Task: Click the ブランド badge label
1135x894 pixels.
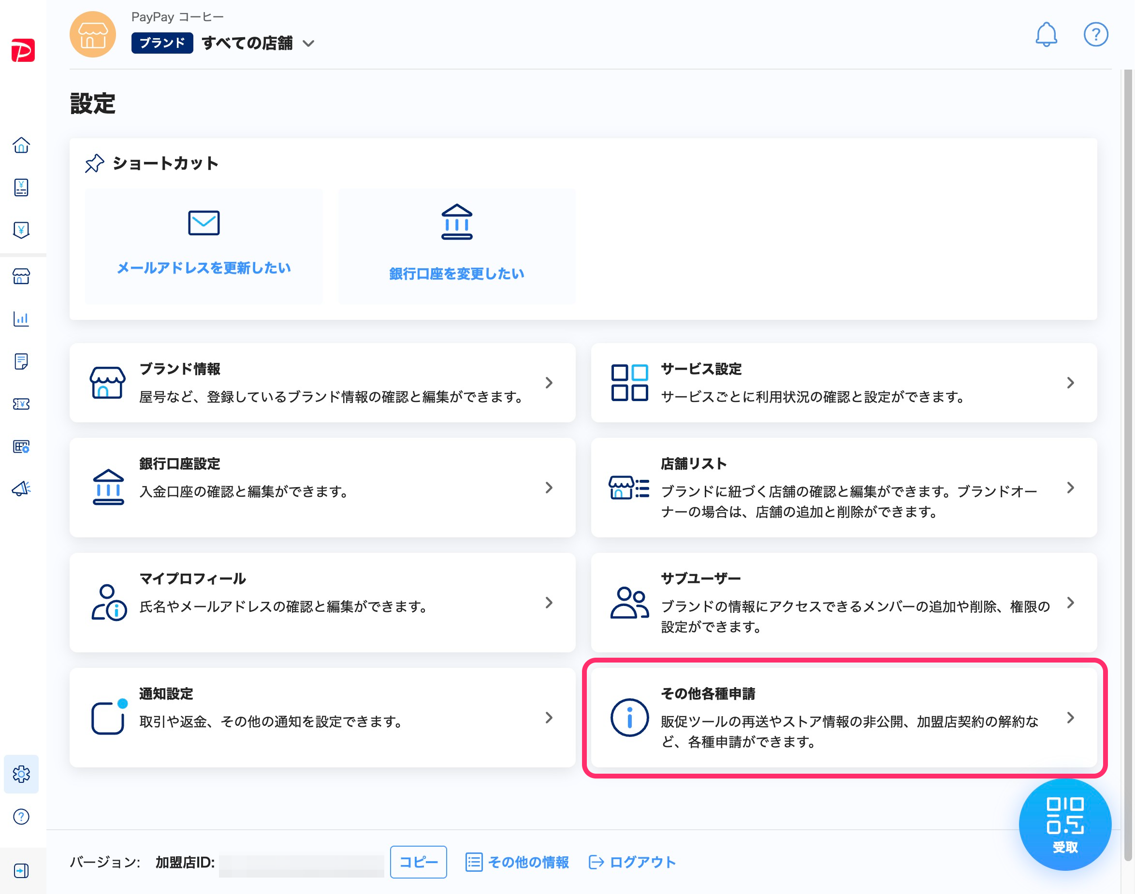Action: pos(162,43)
